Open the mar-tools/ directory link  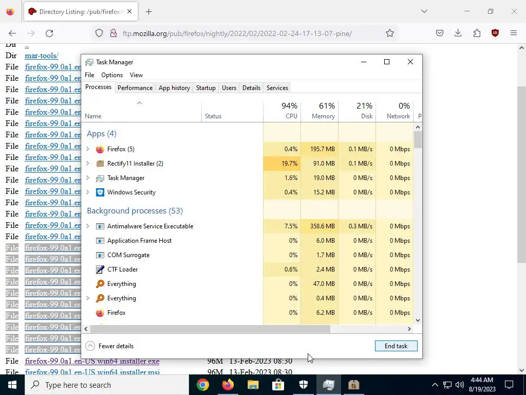42,56
